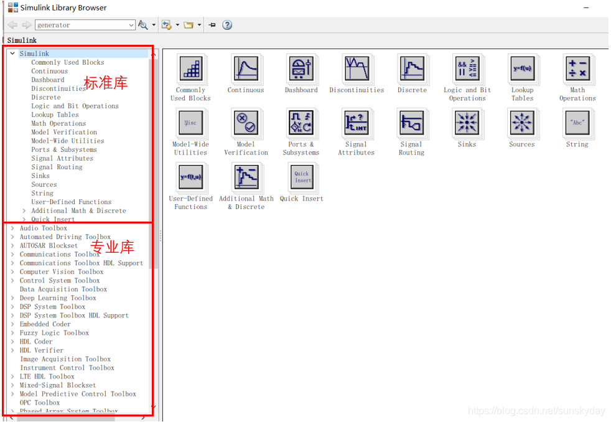Click the open folder toolbar icon
The width and height of the screenshot is (611, 422).
(x=189, y=25)
